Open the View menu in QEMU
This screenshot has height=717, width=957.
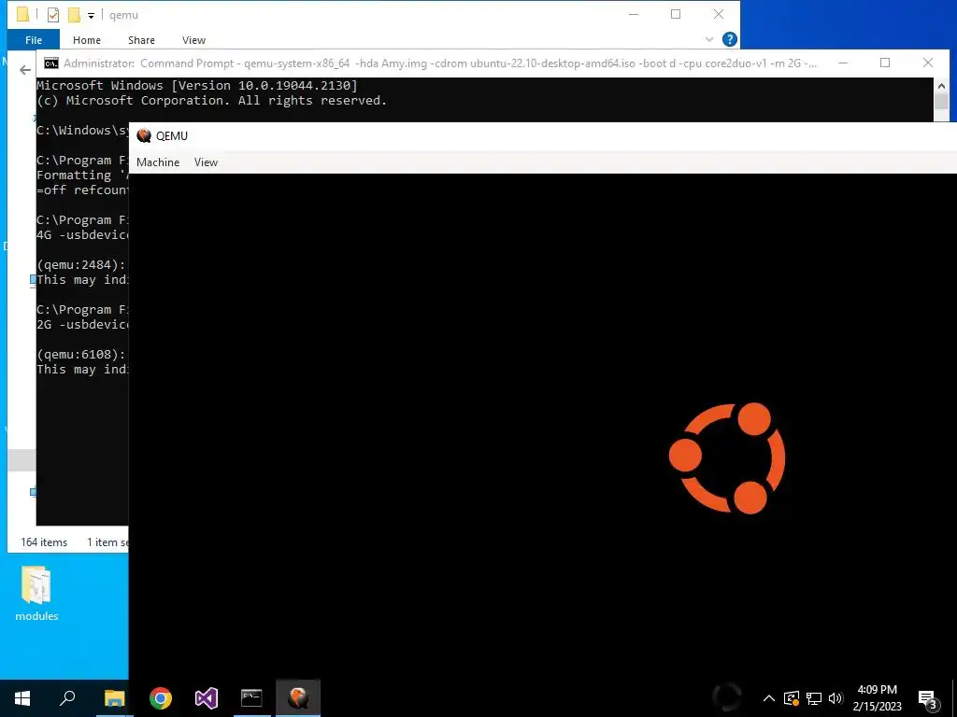206,162
